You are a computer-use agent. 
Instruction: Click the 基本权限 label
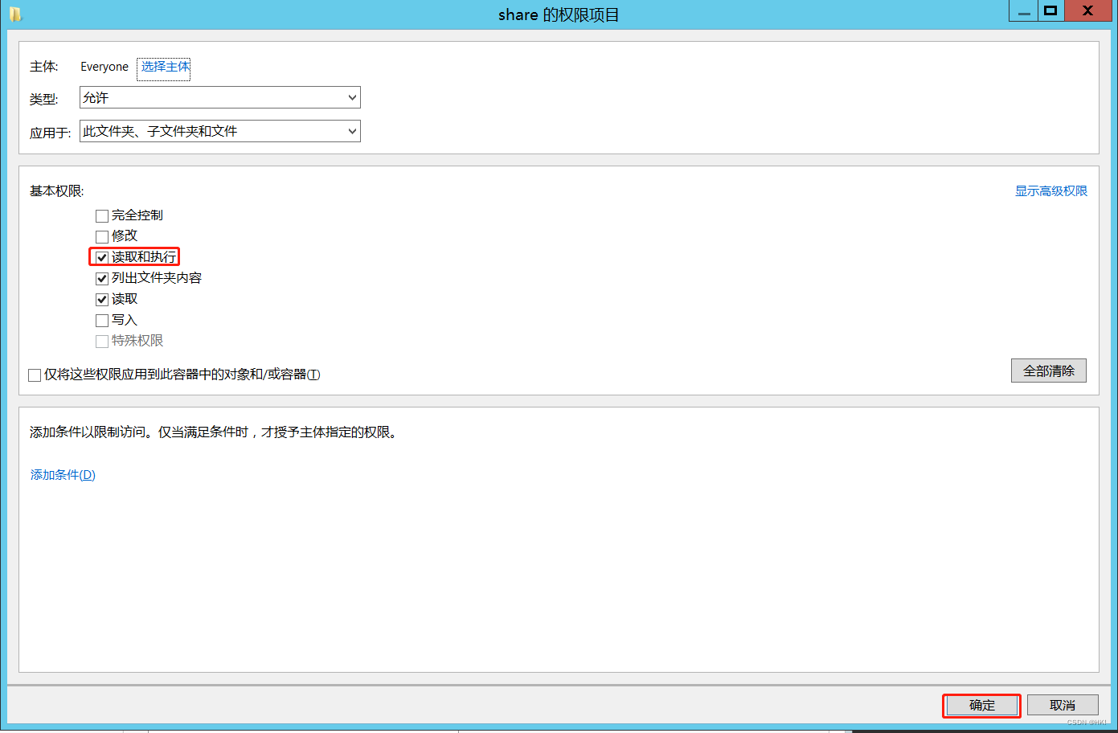pos(56,190)
